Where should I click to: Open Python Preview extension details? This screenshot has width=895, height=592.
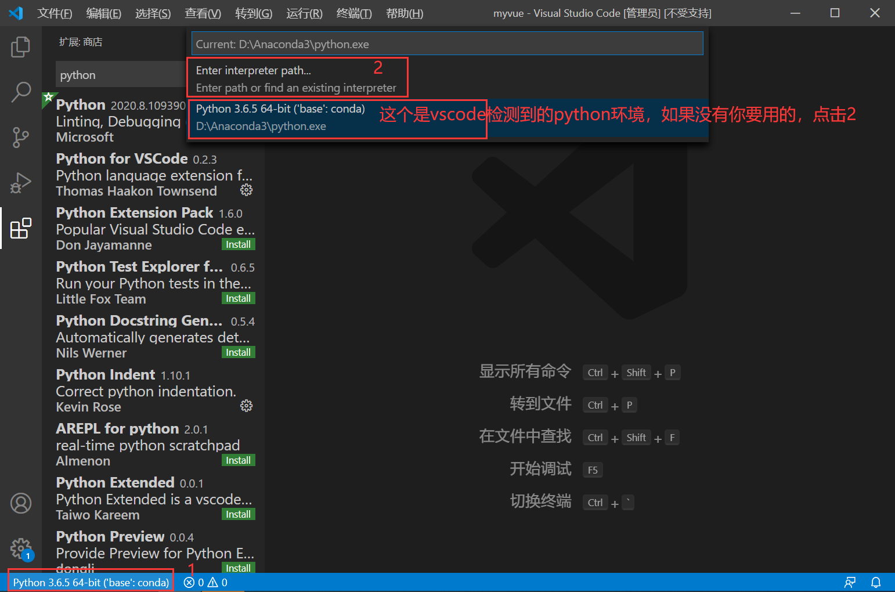point(153,550)
